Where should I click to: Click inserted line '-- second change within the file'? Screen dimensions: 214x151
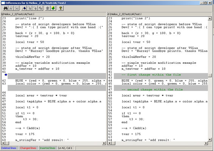(152, 89)
